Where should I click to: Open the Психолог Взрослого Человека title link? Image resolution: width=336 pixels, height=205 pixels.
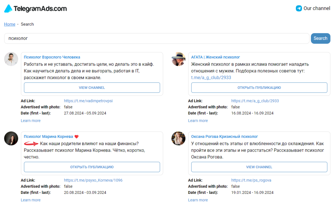click(x=52, y=57)
